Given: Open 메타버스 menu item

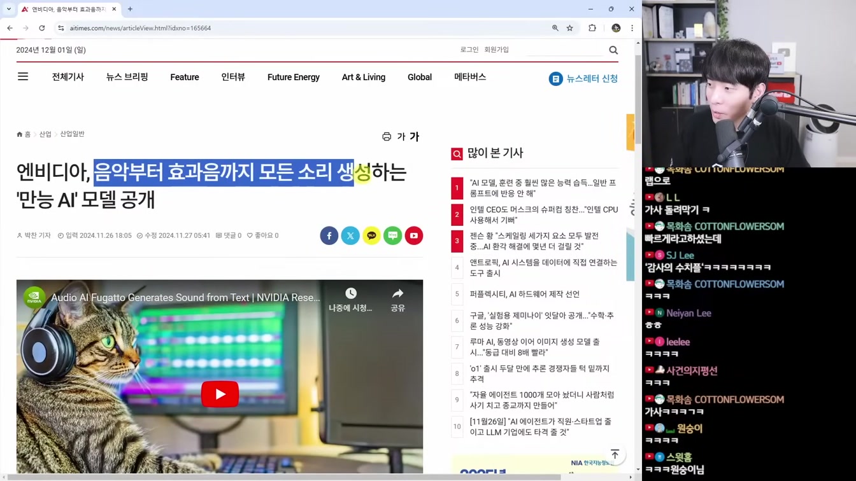Looking at the screenshot, I should tap(470, 77).
